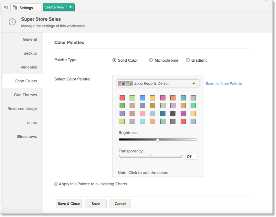Switch to the Chart Colors section
Image resolution: width=276 pixels, height=217 pixels.
tap(26, 81)
